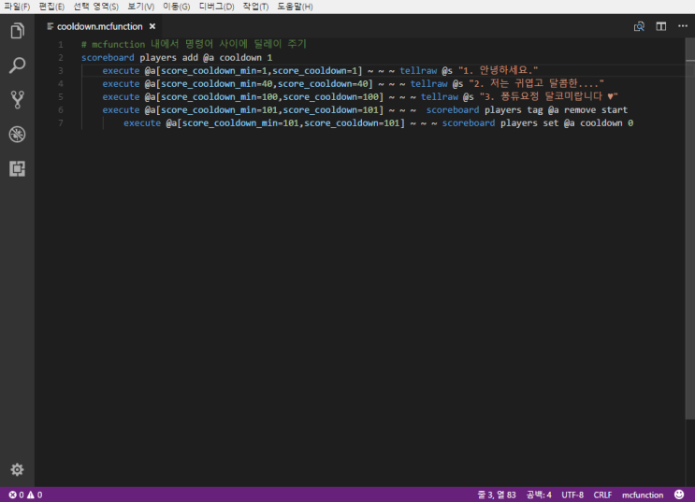
Task: Click the split editor icon
Action: [660, 26]
